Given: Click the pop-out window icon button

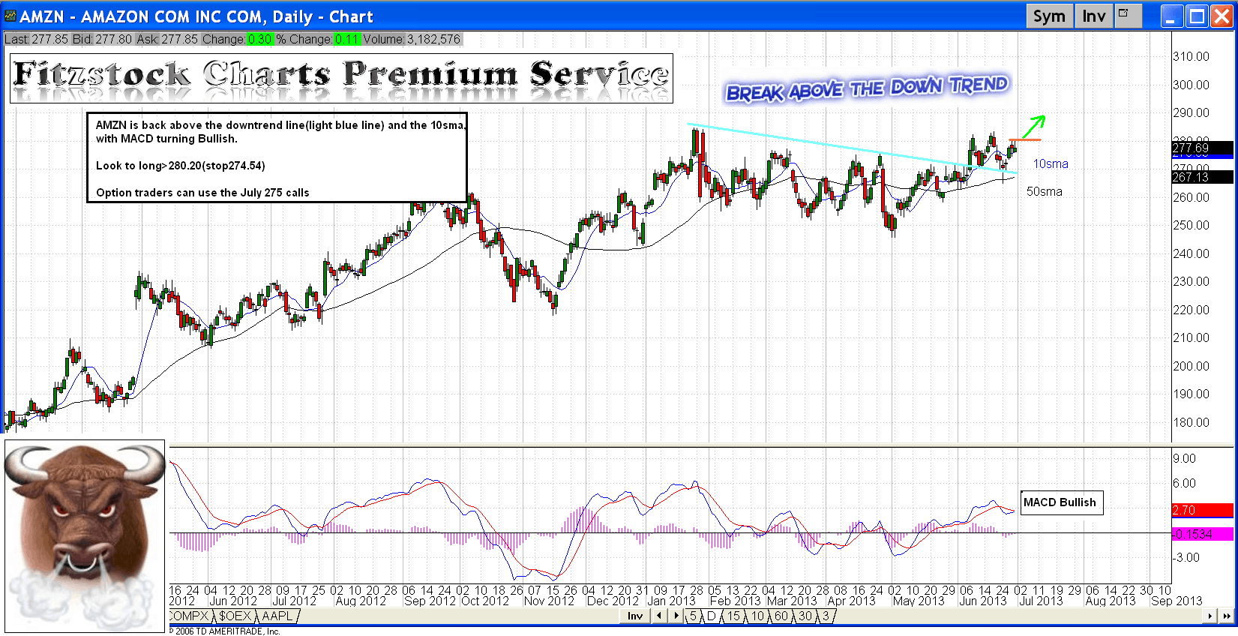Looking at the screenshot, I should [x=1125, y=14].
